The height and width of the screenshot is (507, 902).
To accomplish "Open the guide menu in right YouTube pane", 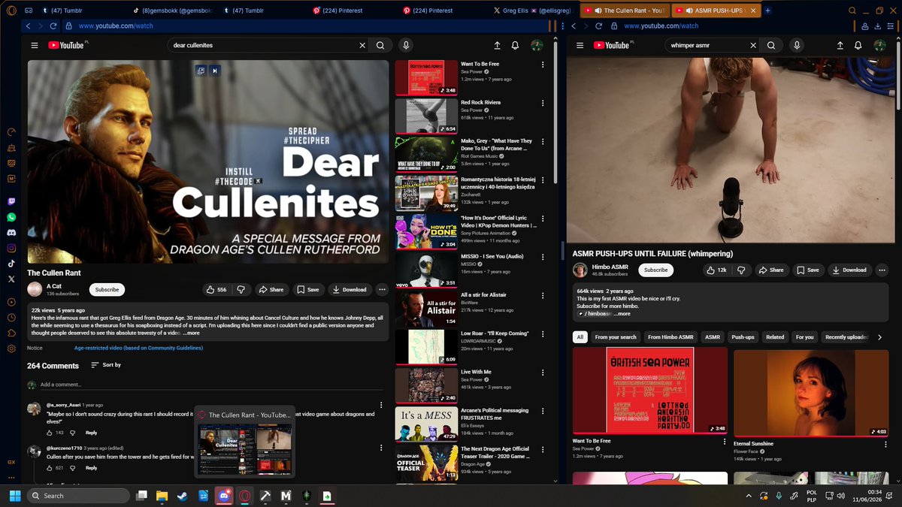I will tap(580, 45).
